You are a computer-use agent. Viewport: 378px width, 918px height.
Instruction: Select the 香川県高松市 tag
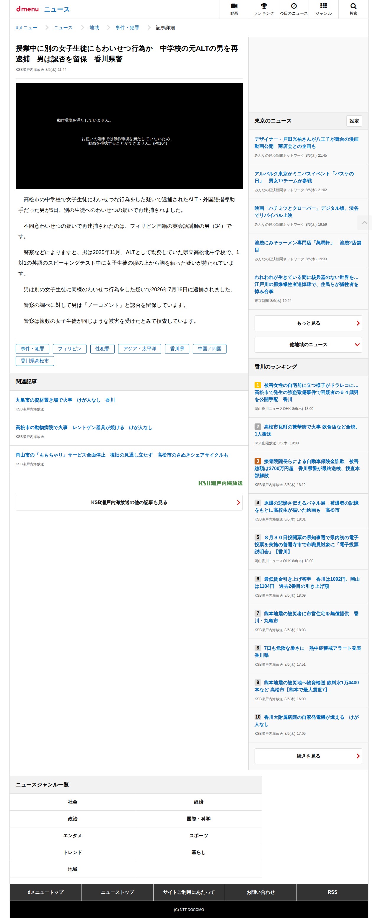click(x=35, y=361)
